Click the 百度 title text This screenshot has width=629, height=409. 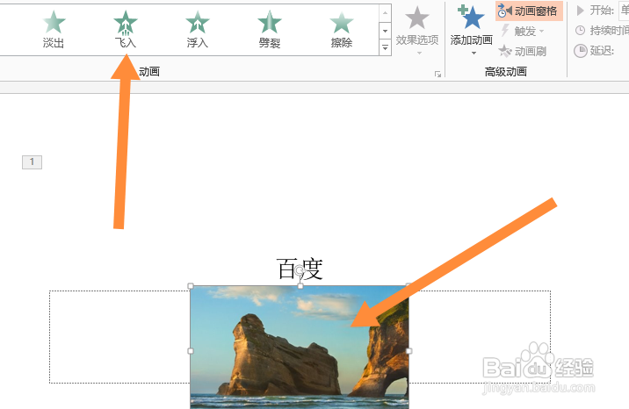tap(300, 269)
